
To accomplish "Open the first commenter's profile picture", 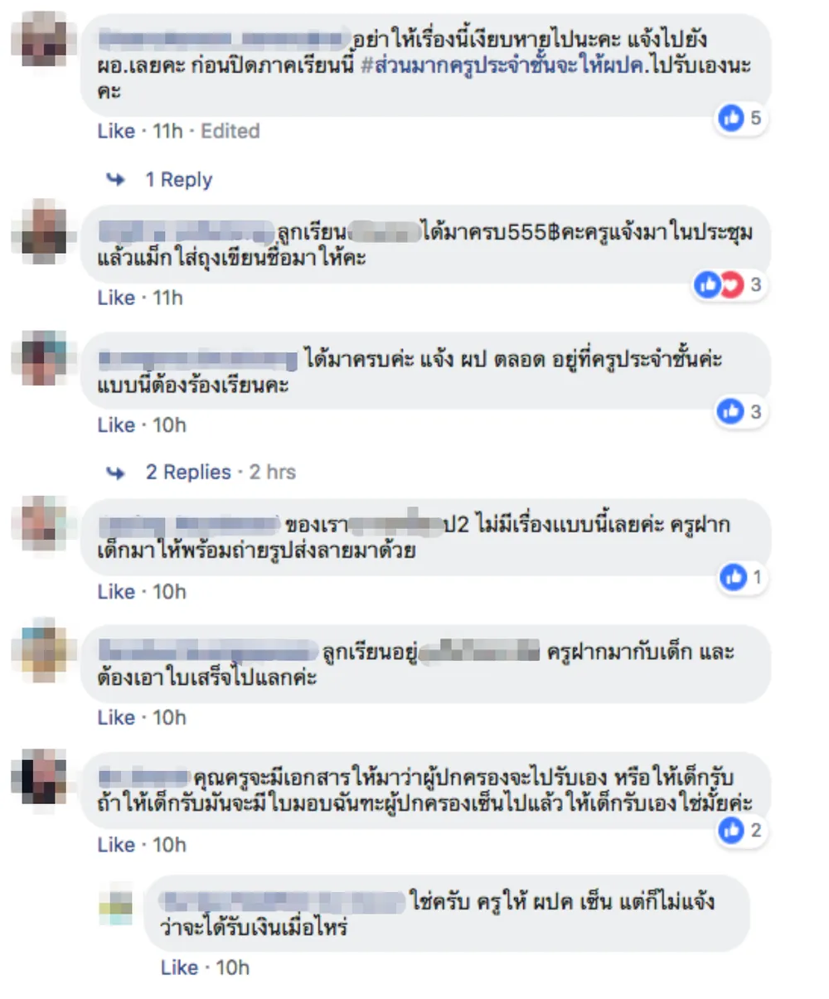I will pos(44,39).
